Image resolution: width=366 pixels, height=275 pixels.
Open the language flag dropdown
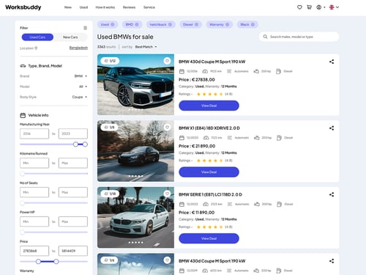(334, 7)
